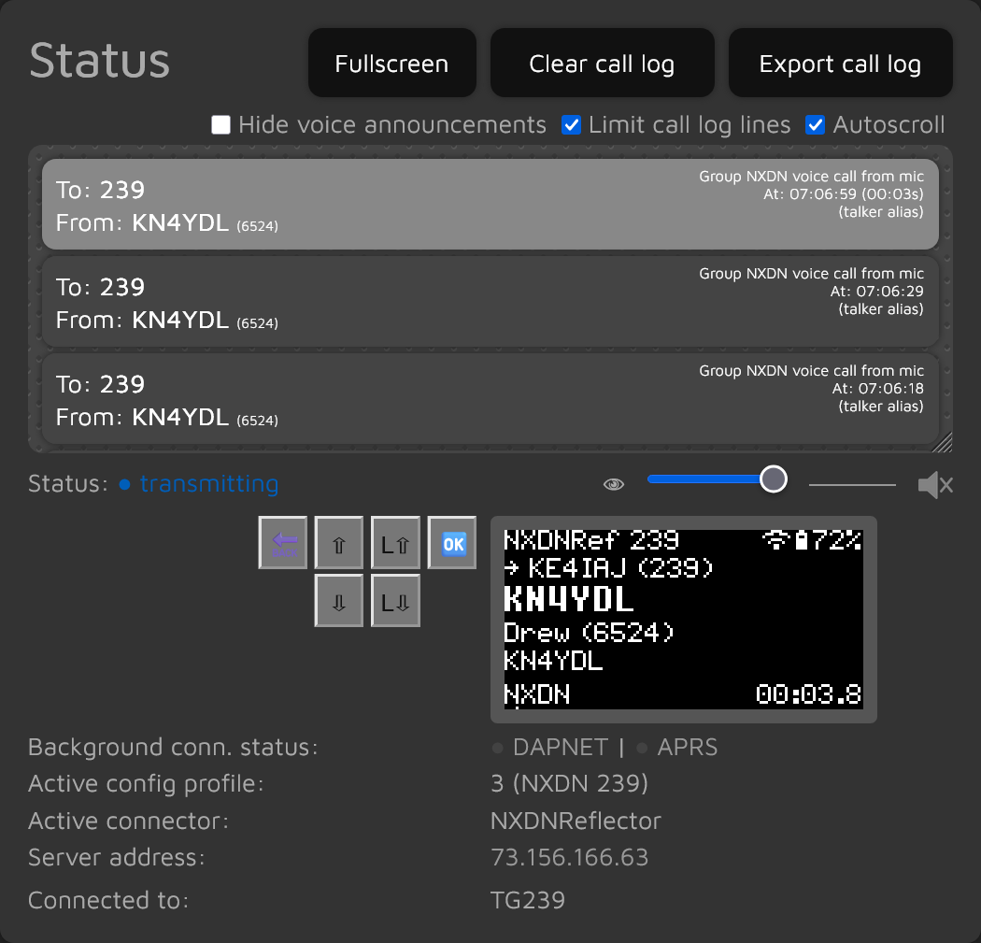
Task: Select the call entry at 07:06:59
Action: (490, 204)
